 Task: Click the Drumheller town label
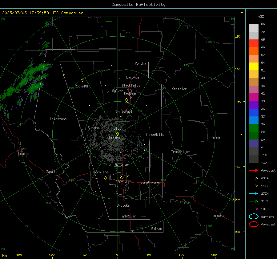pyautogui.click(x=180, y=152)
